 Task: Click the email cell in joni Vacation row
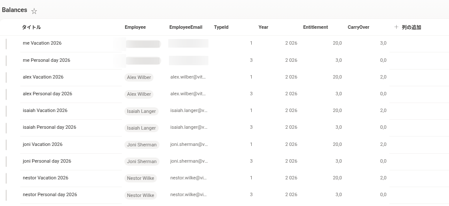click(x=189, y=144)
